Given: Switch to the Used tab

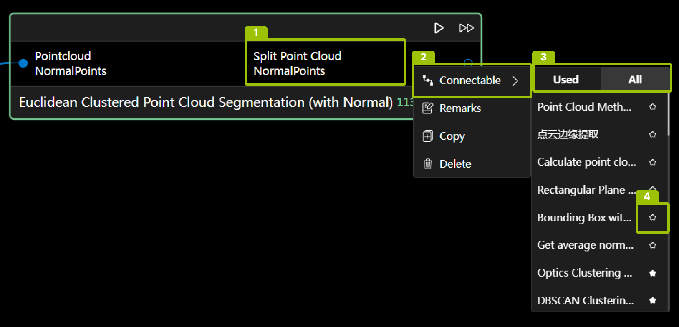Looking at the screenshot, I should (x=566, y=80).
